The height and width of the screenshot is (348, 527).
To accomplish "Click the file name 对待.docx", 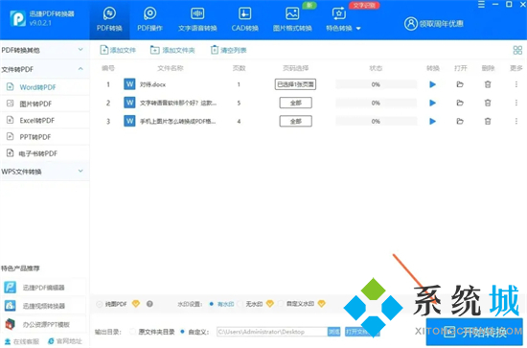I will coord(152,84).
